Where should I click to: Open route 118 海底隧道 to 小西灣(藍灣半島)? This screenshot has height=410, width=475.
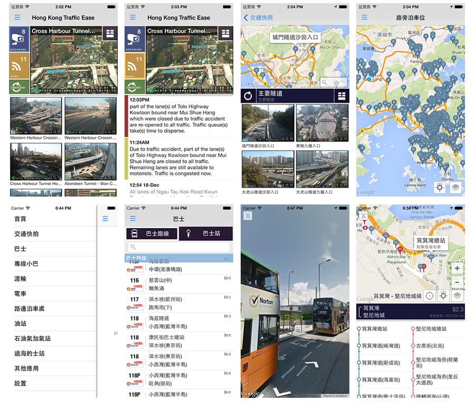(179, 322)
